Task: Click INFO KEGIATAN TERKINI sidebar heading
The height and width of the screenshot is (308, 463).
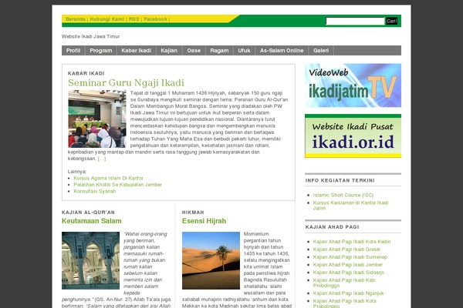Action: [340, 180]
